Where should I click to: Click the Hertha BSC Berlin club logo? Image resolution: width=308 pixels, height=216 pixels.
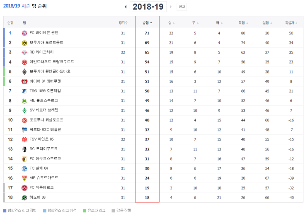(x=24, y=130)
